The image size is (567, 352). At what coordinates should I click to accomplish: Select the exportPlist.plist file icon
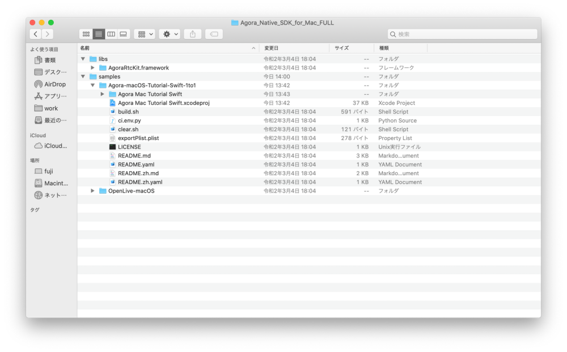[112, 138]
